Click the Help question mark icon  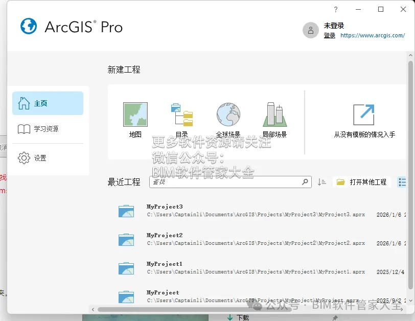click(x=336, y=10)
